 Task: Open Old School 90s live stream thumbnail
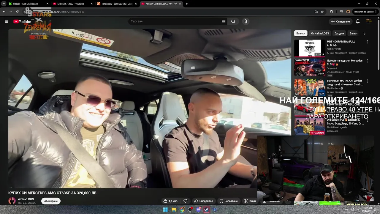pos(310,127)
